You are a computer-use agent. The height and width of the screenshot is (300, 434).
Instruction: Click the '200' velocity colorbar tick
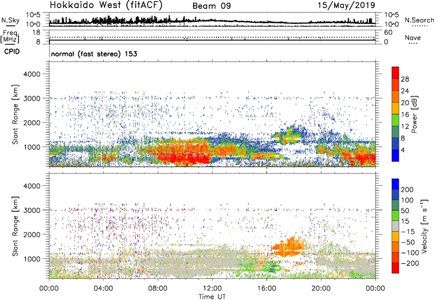click(x=407, y=190)
